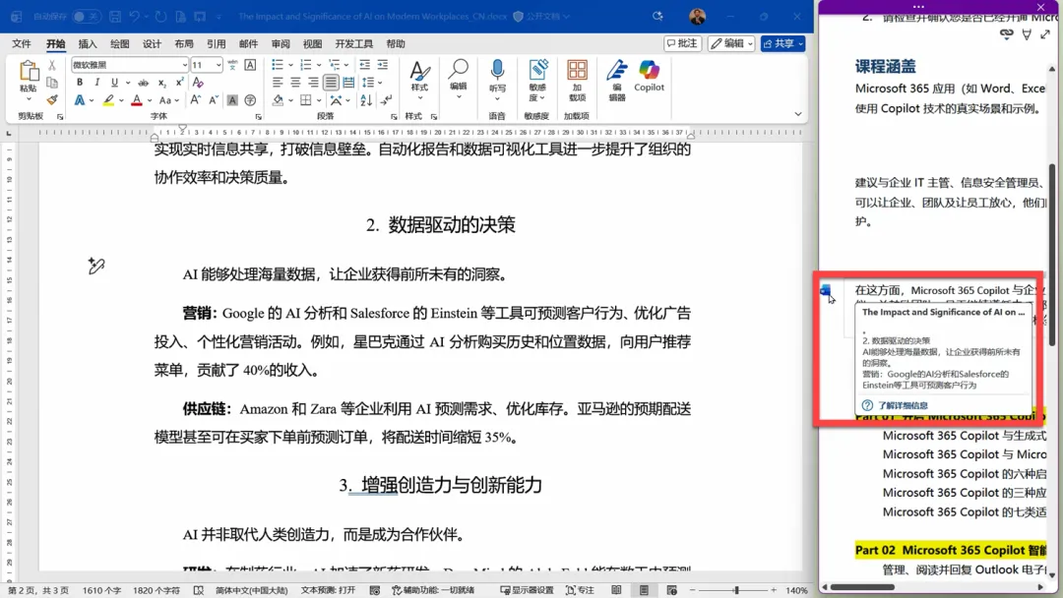Viewport: 1063px width, 598px height.
Task: Click the Decrease indent icon
Action: click(x=365, y=65)
